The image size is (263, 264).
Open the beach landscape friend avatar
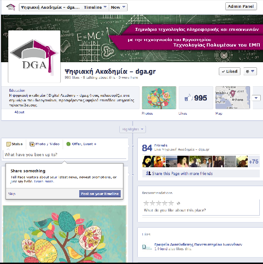coord(171,161)
